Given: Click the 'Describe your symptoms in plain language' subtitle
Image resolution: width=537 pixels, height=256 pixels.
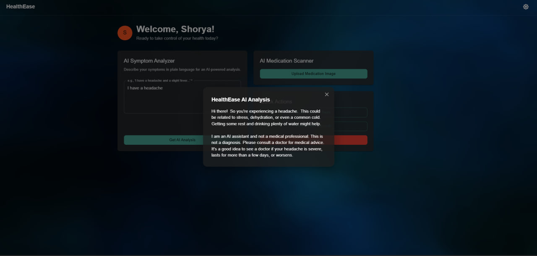Looking at the screenshot, I should [182, 69].
